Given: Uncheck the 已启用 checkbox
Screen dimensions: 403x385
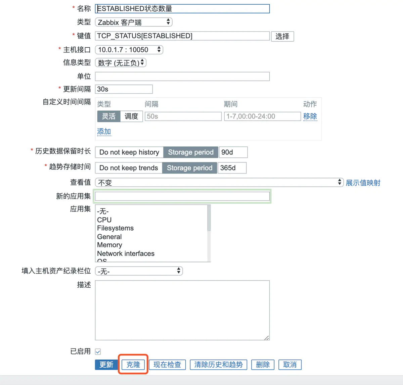Looking at the screenshot, I should 98,351.
